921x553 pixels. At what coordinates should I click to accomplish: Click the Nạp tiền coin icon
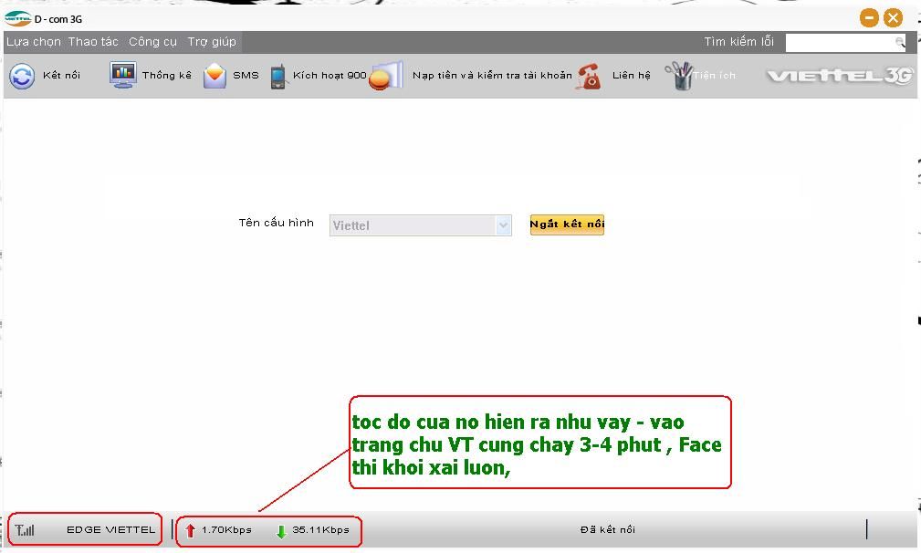386,76
